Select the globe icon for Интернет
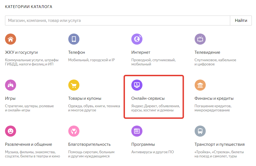Image resolution: width=256 pixels, height=166 pixels. 137,39
